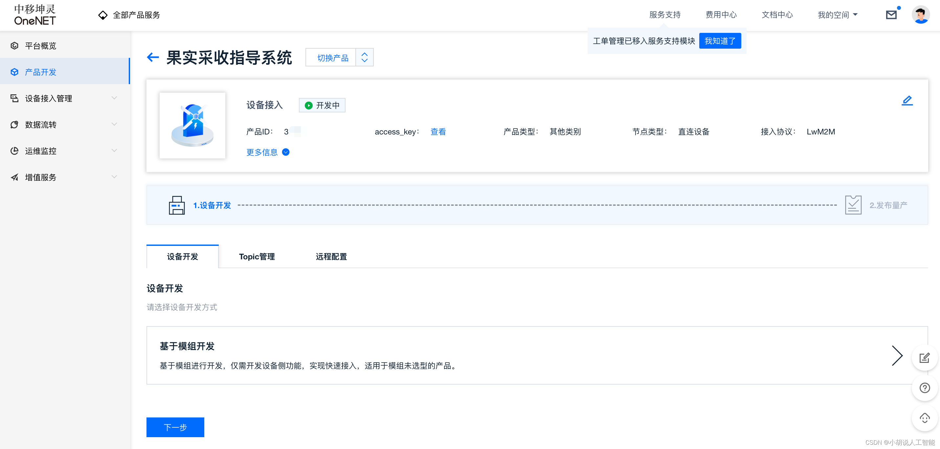Screen dimensions: 940x449
Task: Click the 下一步 button
Action: [x=175, y=427]
